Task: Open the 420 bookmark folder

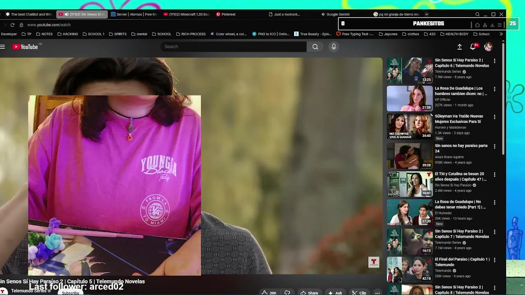Action: click(429, 34)
